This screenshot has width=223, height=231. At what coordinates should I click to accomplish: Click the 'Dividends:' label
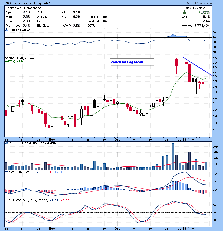[94, 21]
